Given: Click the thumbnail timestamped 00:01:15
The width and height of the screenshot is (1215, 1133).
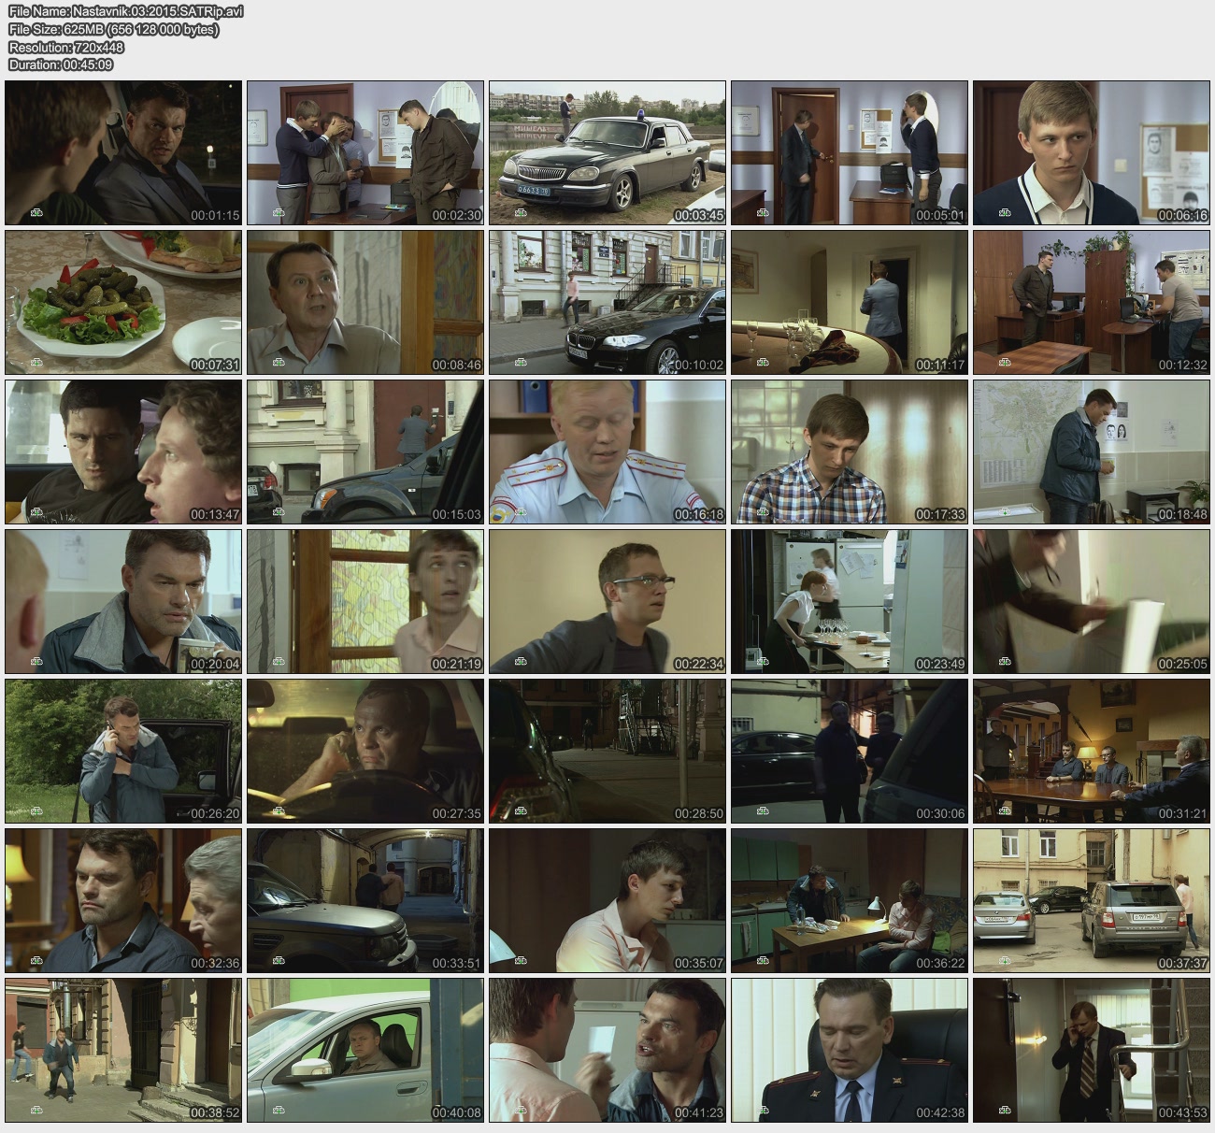Looking at the screenshot, I should coord(123,152).
